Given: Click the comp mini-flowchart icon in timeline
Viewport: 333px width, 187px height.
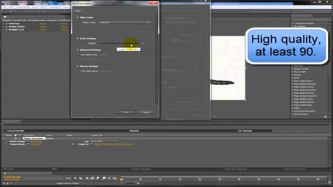Looking at the screenshot, I should click(x=68, y=178).
